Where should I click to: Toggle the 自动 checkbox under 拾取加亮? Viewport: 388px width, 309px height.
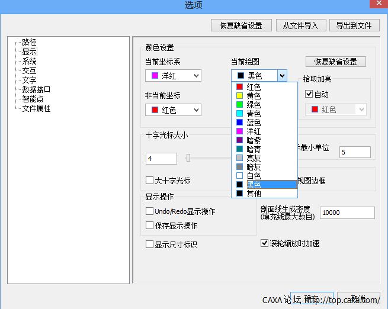[309, 94]
